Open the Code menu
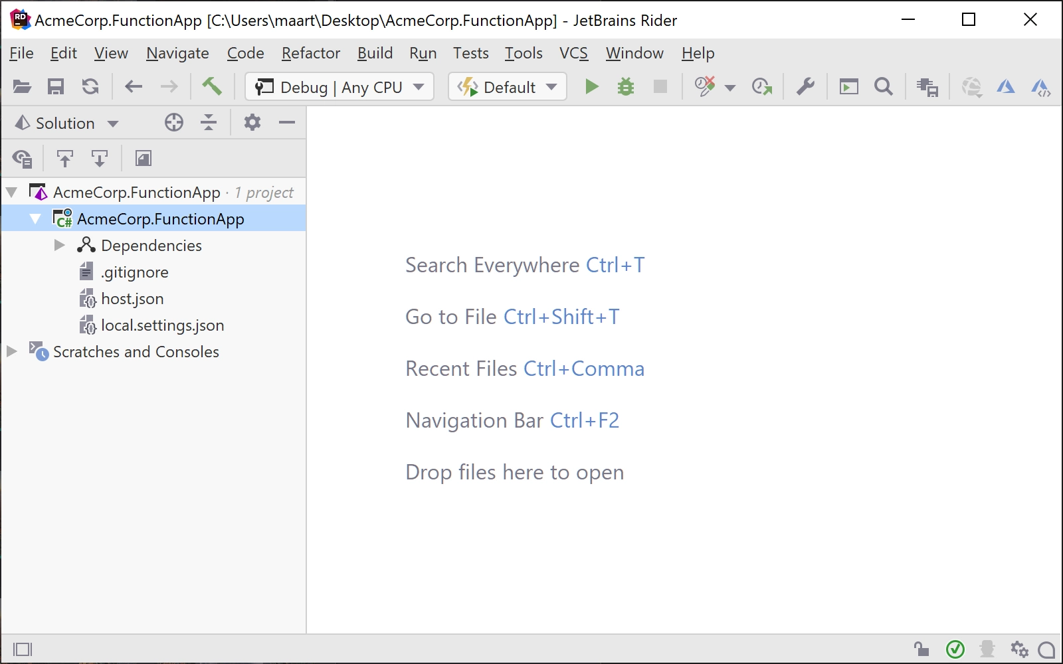Image resolution: width=1063 pixels, height=664 pixels. pos(246,53)
